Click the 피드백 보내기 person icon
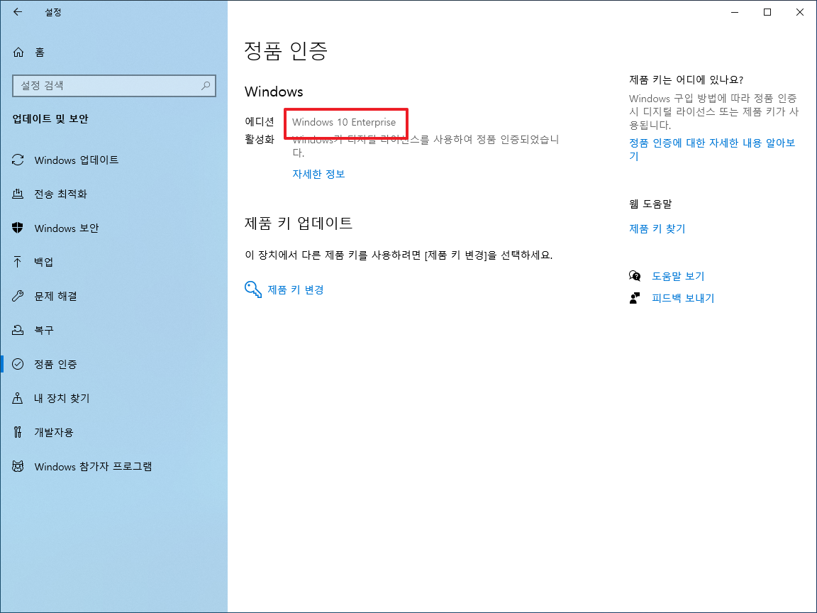This screenshot has height=613, width=817. pyautogui.click(x=635, y=298)
